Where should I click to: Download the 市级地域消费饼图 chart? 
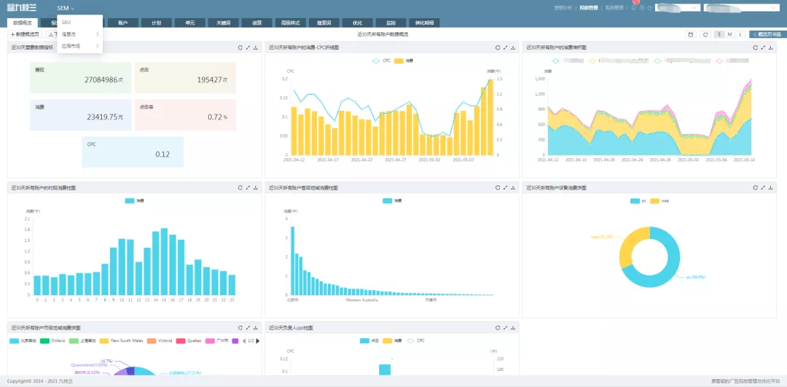tap(256, 327)
